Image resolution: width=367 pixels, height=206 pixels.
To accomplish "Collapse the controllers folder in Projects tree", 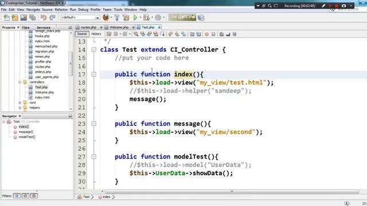I will coord(20,82).
